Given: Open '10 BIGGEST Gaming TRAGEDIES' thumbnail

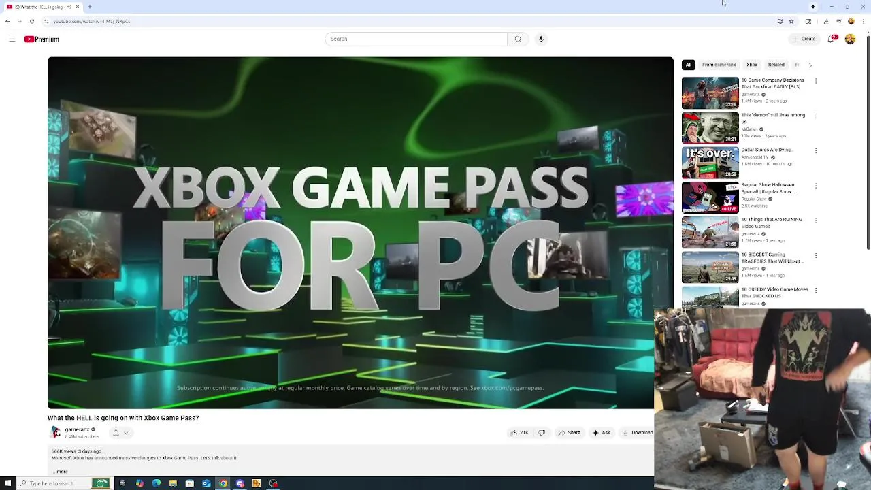Looking at the screenshot, I should click(x=710, y=267).
